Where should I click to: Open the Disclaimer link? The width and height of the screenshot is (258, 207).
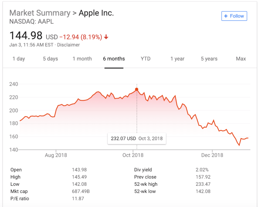pos(68,45)
